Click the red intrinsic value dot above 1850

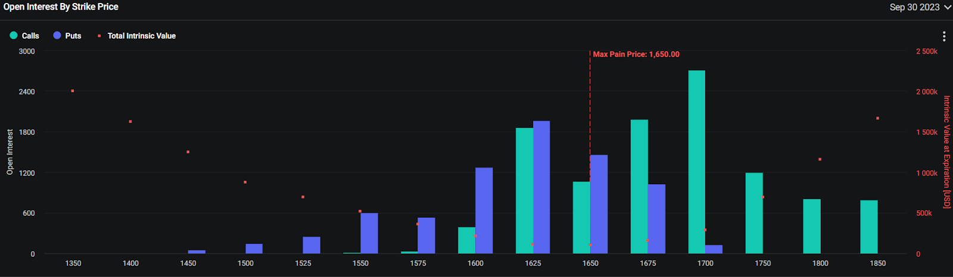click(x=877, y=118)
